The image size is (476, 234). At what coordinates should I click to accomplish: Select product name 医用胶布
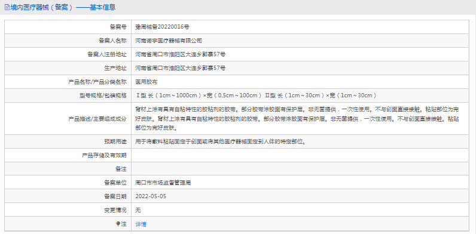pos(147,82)
